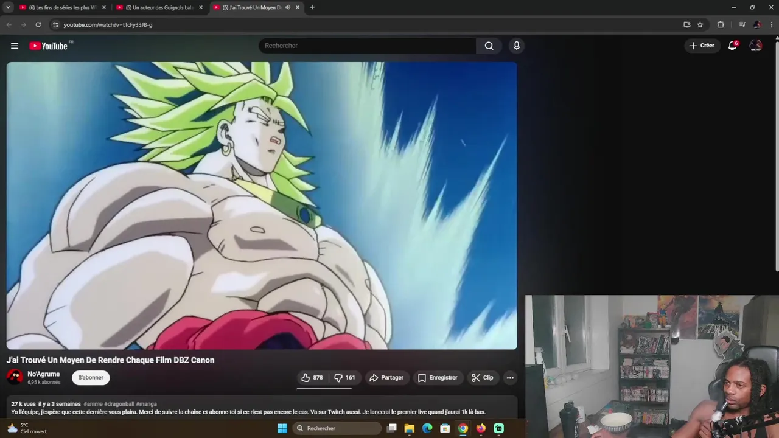Click the #manga hashtag

click(146, 404)
